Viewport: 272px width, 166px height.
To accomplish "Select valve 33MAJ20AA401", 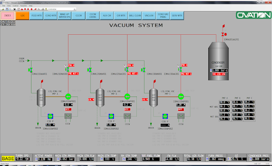I will click(x=90, y=70).
